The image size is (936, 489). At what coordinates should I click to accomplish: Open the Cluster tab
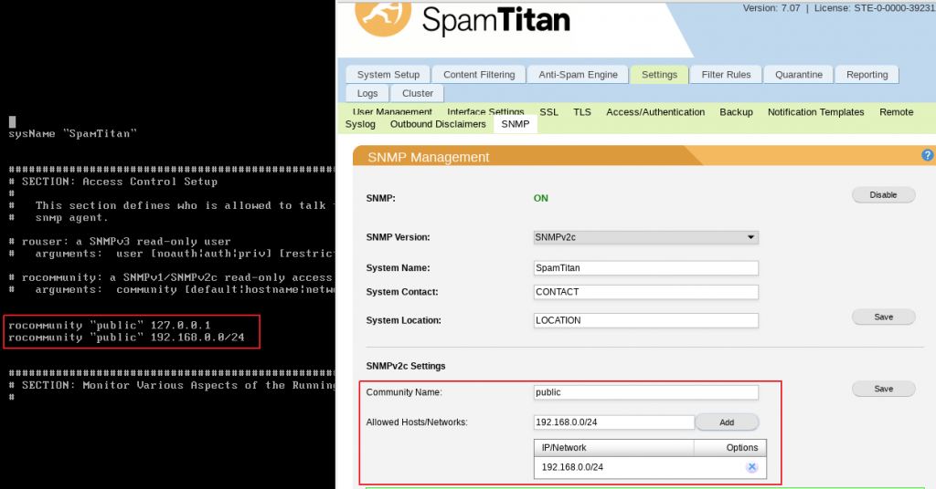coord(418,93)
